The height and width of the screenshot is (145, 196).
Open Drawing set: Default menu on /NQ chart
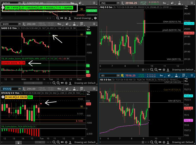coord(183,70)
